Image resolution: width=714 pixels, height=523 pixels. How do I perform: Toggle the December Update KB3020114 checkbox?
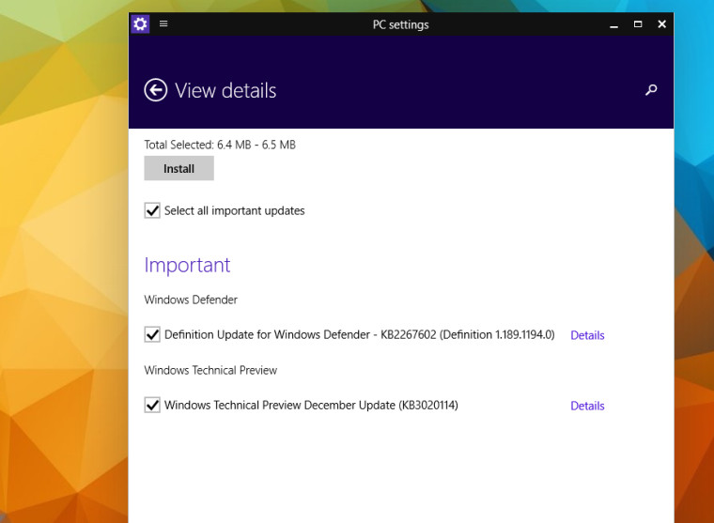click(152, 405)
